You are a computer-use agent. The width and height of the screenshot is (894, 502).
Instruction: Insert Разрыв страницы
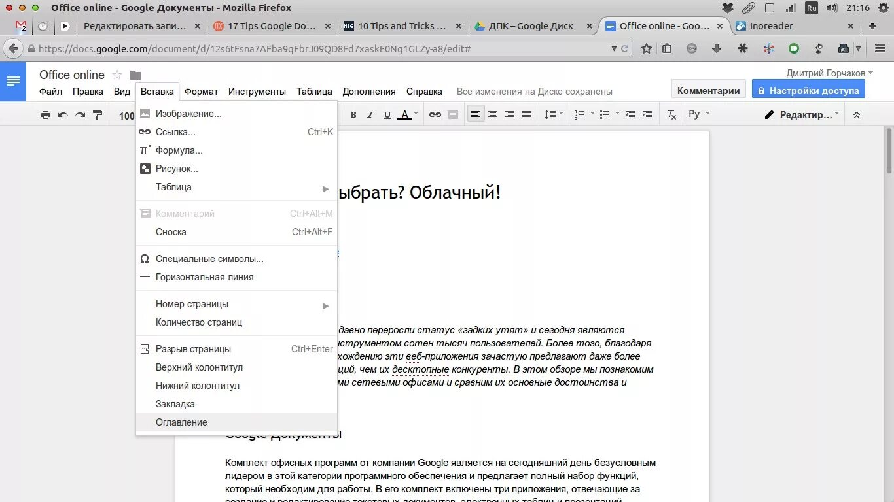click(236, 349)
